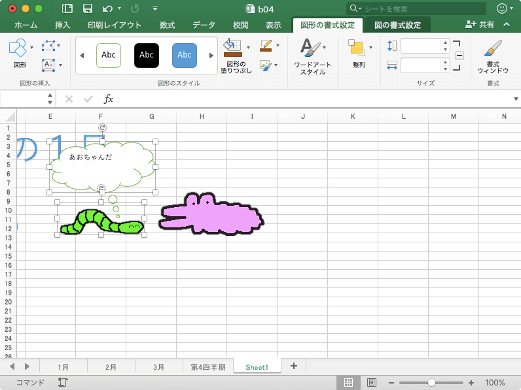Open the shape fill color dropdown arrow
Screen dimensions: 521x390
pos(248,48)
